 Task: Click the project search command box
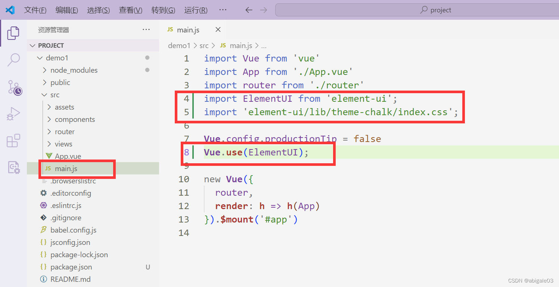point(417,10)
